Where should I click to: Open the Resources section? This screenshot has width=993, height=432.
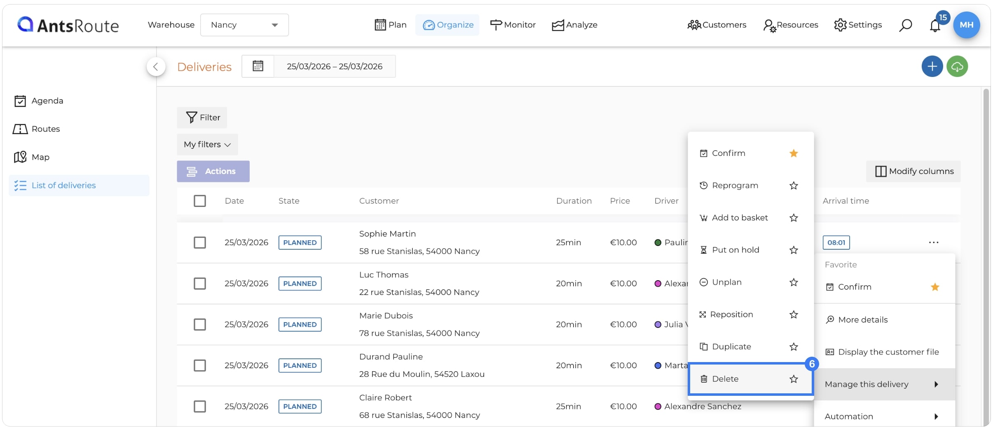click(x=790, y=25)
